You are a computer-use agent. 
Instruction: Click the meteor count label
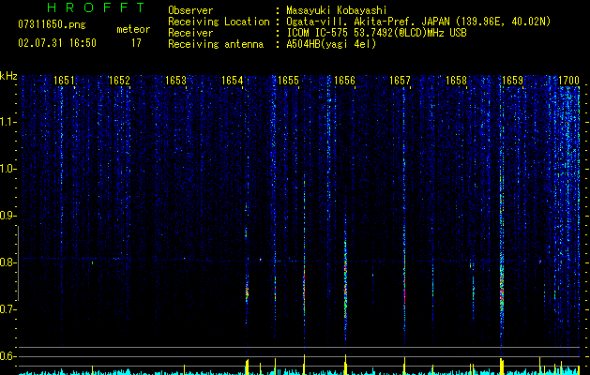coord(133,29)
